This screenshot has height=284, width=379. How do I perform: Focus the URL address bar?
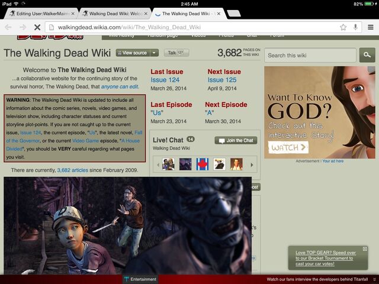pyautogui.click(x=203, y=27)
